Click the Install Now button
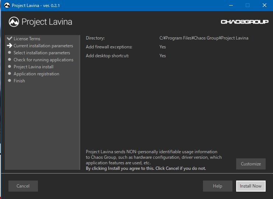The image size is (273, 199). pos(251,186)
